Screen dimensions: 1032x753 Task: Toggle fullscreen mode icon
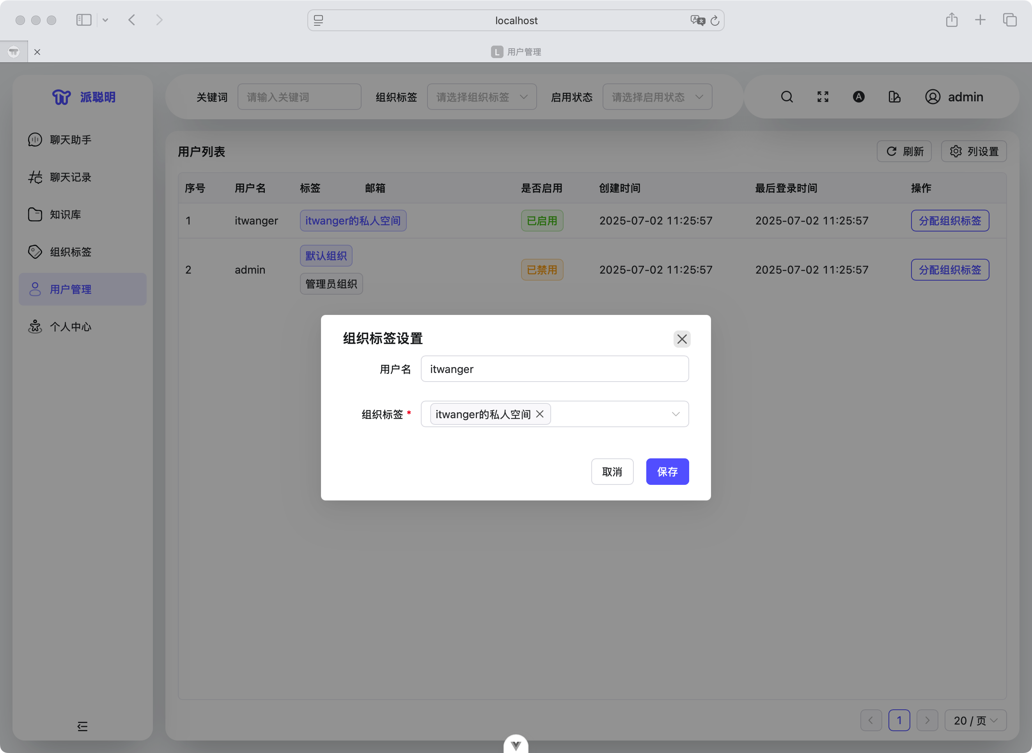click(x=823, y=97)
